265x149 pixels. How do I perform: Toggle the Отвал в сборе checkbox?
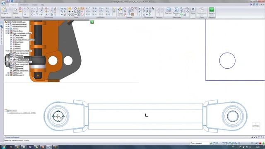[x=8, y=31]
